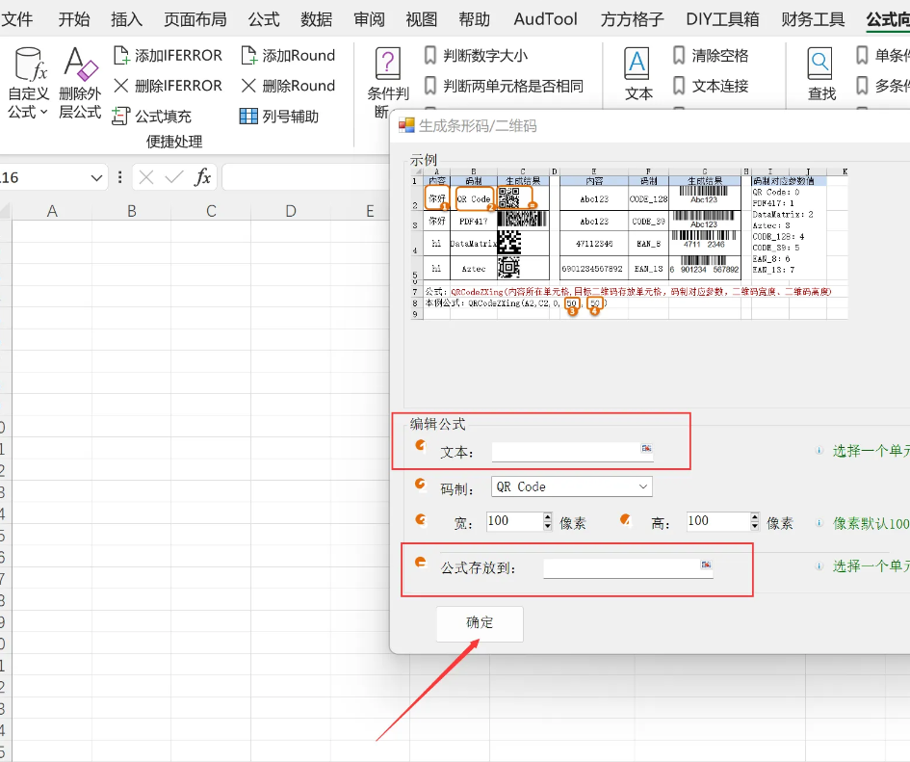Viewport: 910px width, 762px height.
Task: Switch to the 帮助 tab
Action: click(x=474, y=19)
